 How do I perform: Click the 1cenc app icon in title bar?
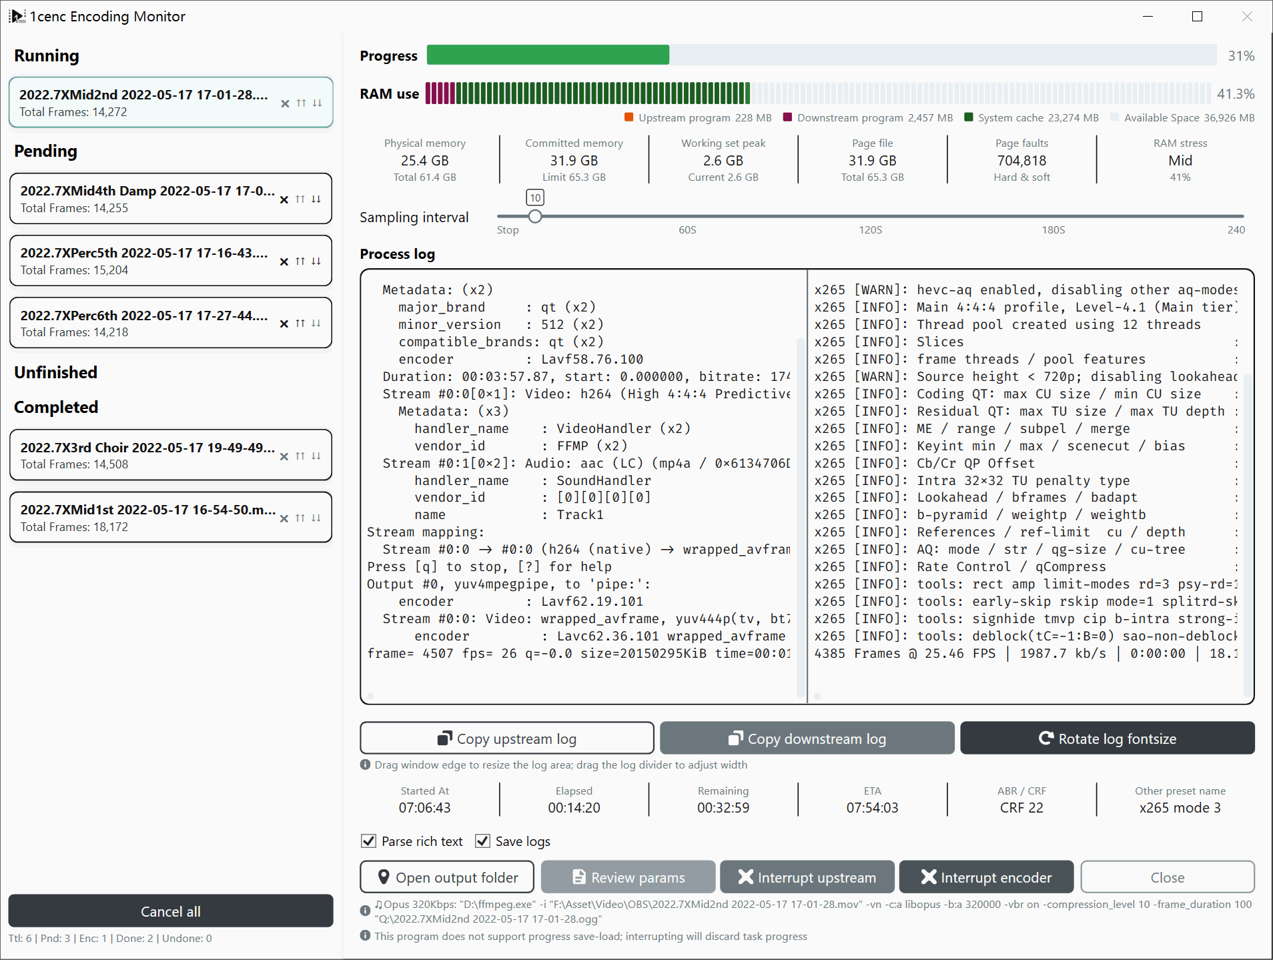(17, 16)
